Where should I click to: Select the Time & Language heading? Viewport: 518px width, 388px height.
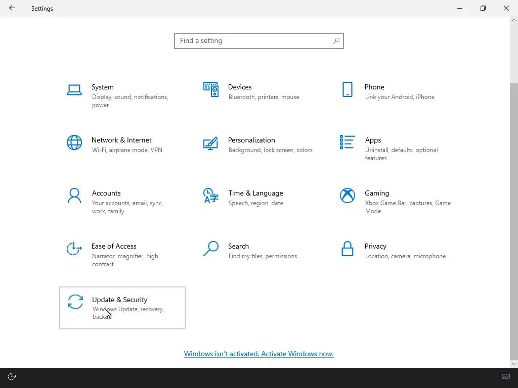coord(255,193)
